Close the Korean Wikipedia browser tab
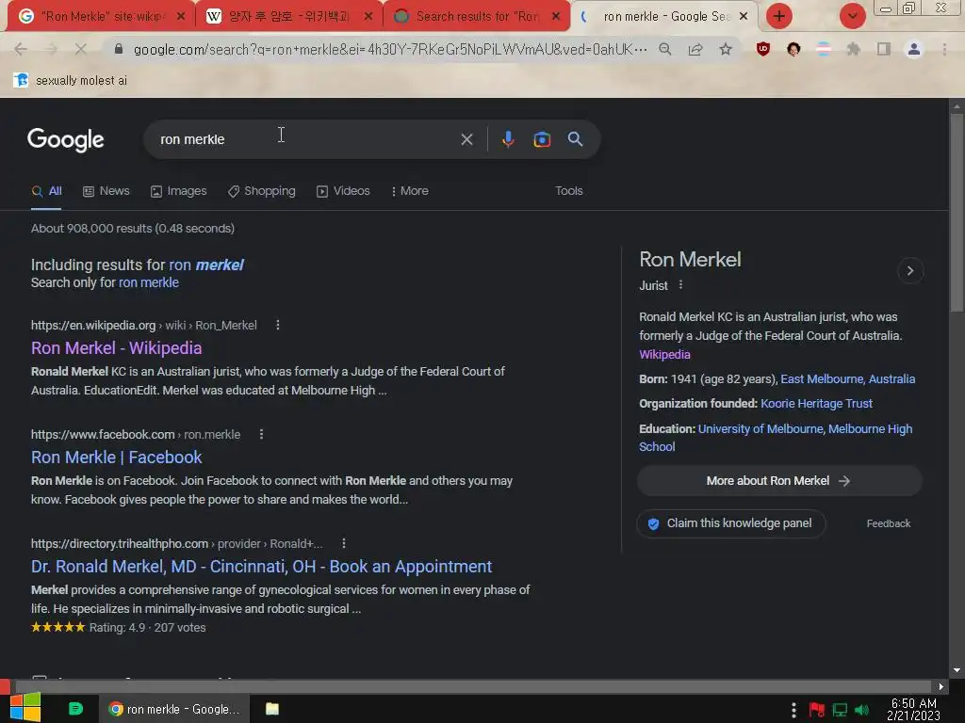Screen dimensions: 965x723 (x=368, y=17)
